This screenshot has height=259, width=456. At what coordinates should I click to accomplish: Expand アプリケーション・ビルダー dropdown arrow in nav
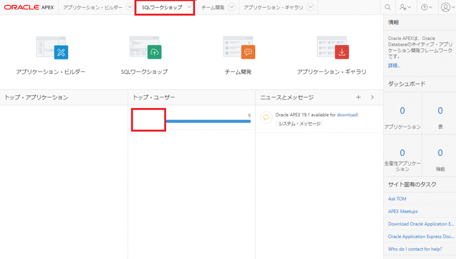point(130,7)
